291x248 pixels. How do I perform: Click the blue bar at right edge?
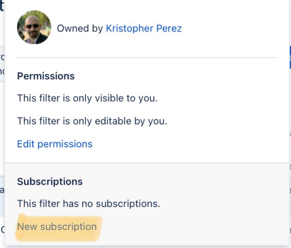pyautogui.click(x=290, y=57)
